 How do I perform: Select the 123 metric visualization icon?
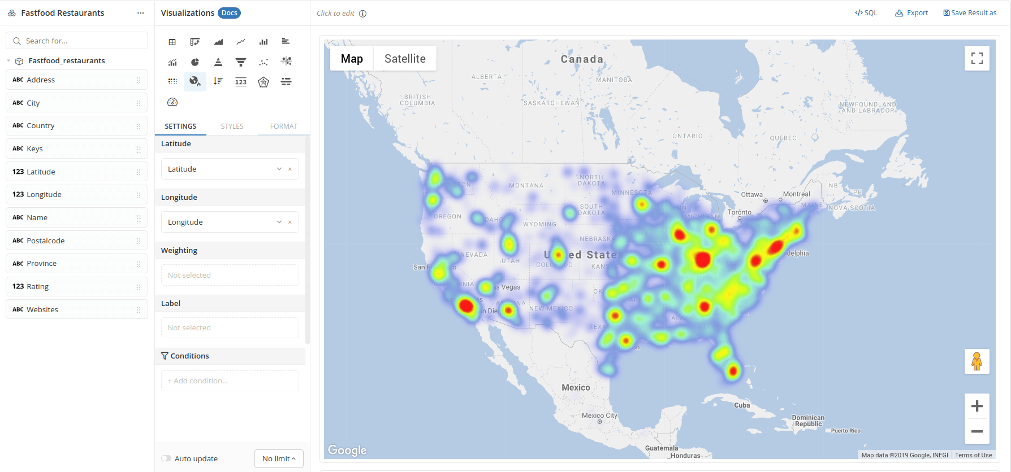coord(241,82)
